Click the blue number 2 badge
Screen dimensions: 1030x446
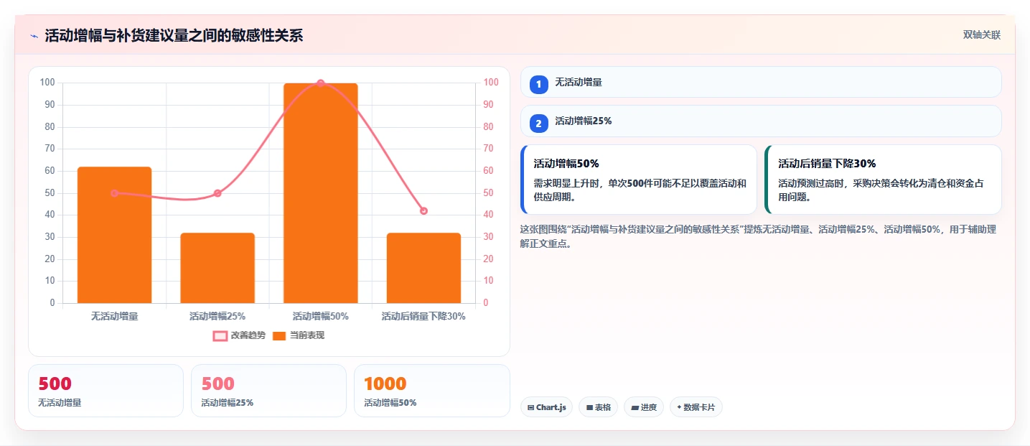click(538, 123)
